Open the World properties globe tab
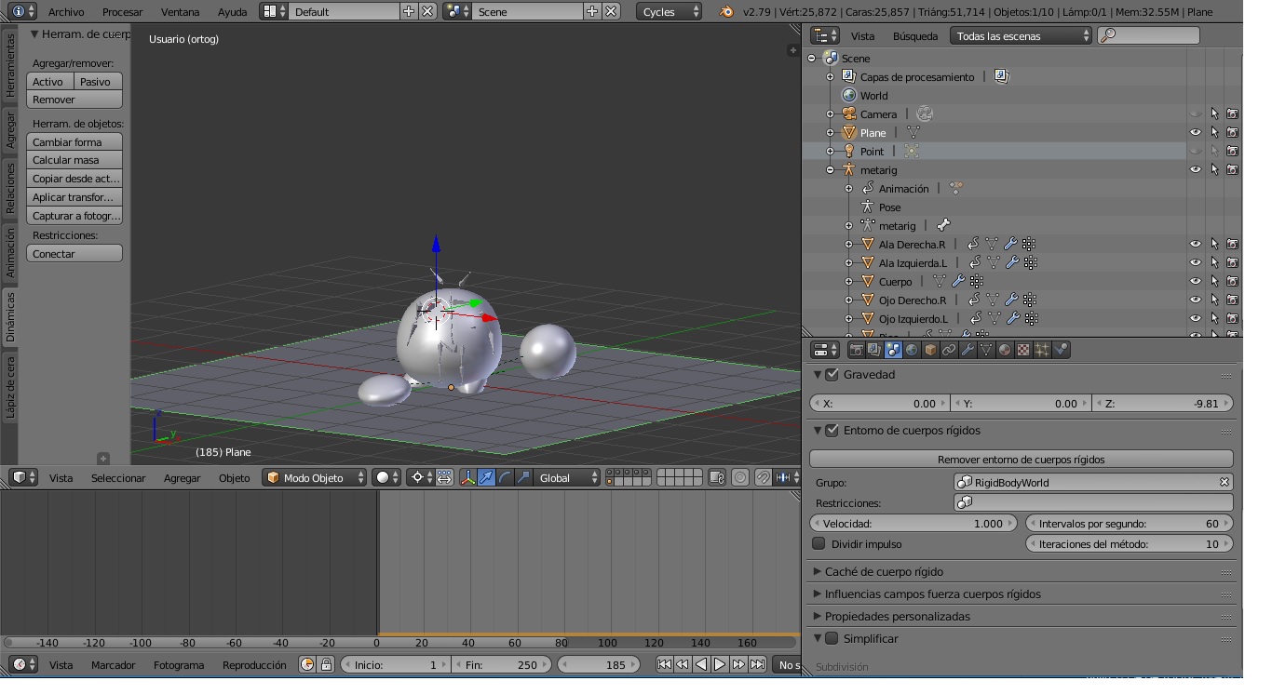Image resolution: width=1272 pixels, height=694 pixels. 912,350
